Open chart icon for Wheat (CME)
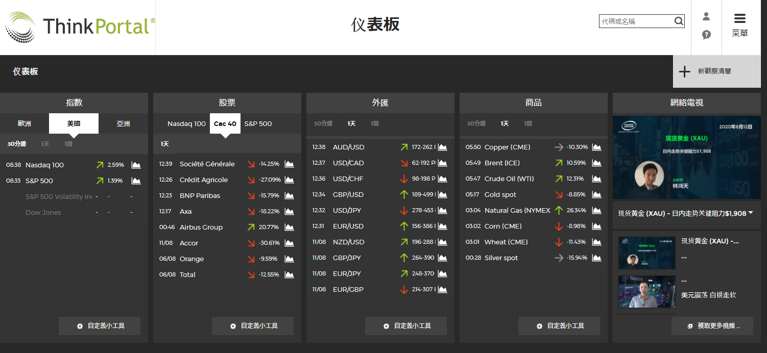 596,242
